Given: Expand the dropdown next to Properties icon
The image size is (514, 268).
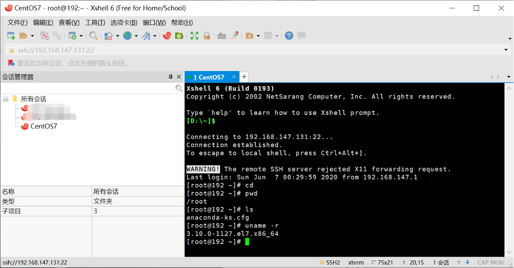Looking at the screenshot, I should (81, 36).
